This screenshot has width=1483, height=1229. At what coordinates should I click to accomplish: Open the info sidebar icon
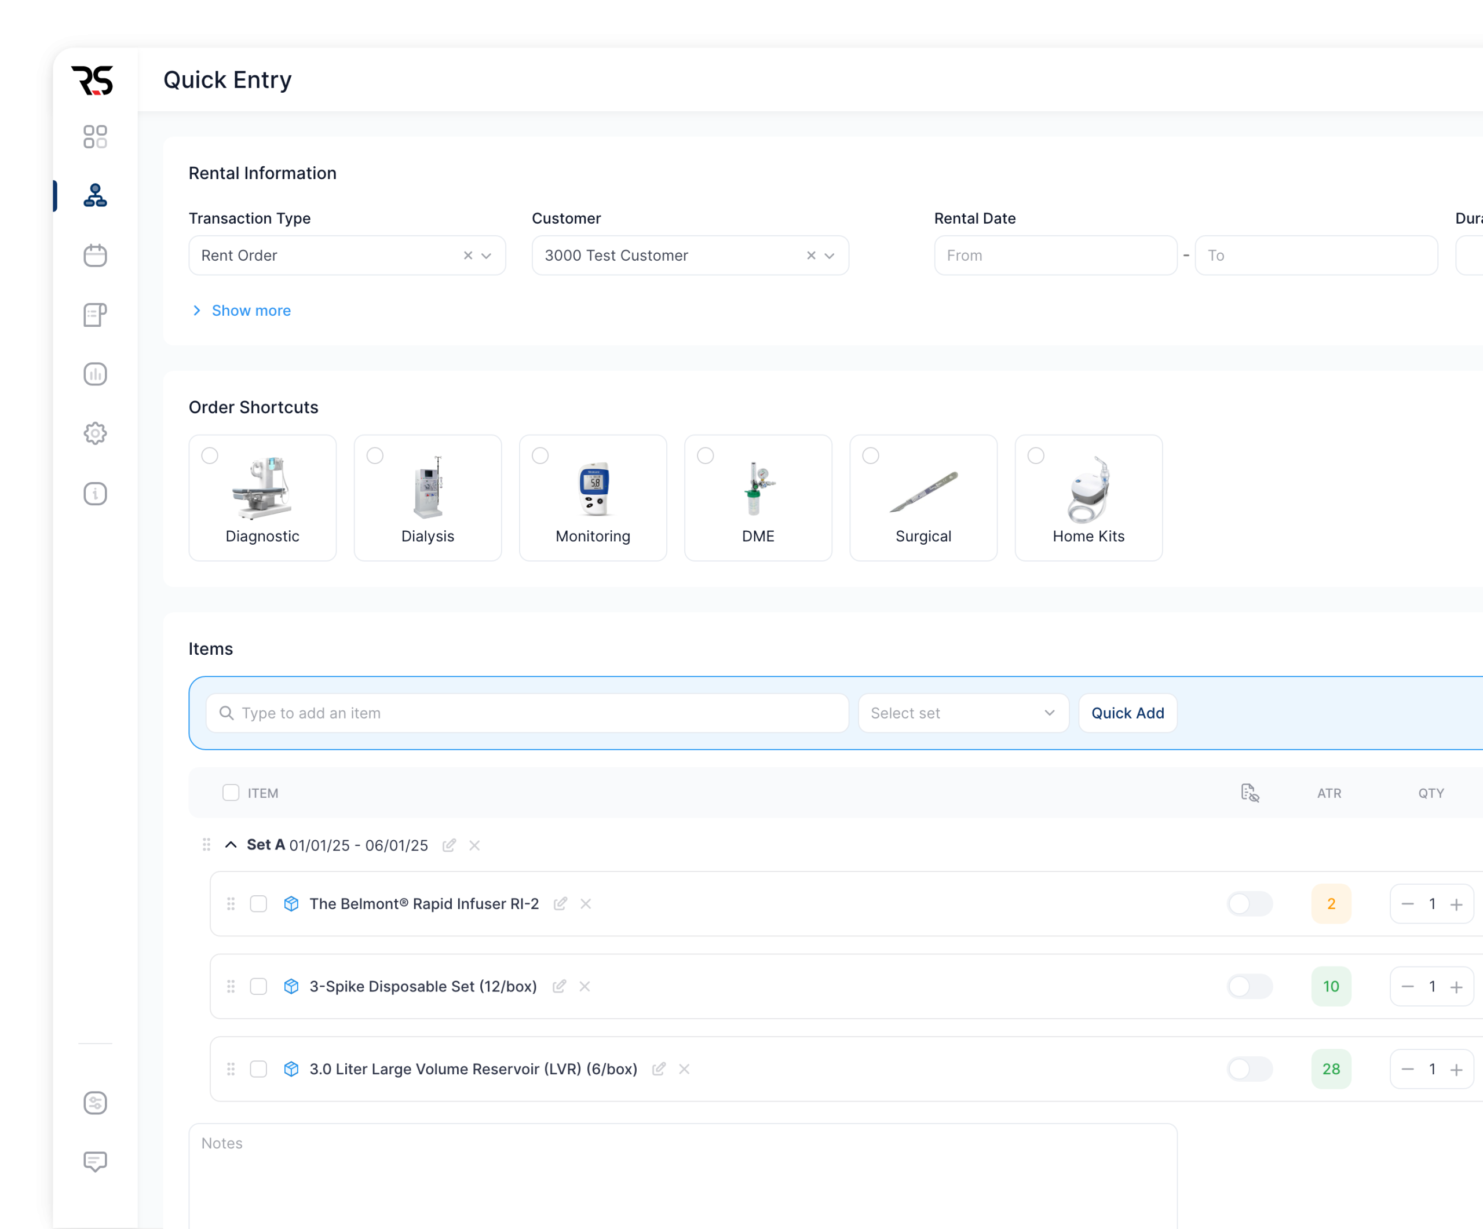[94, 493]
